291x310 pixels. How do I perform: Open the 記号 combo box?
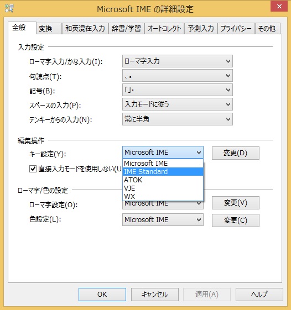(178, 90)
